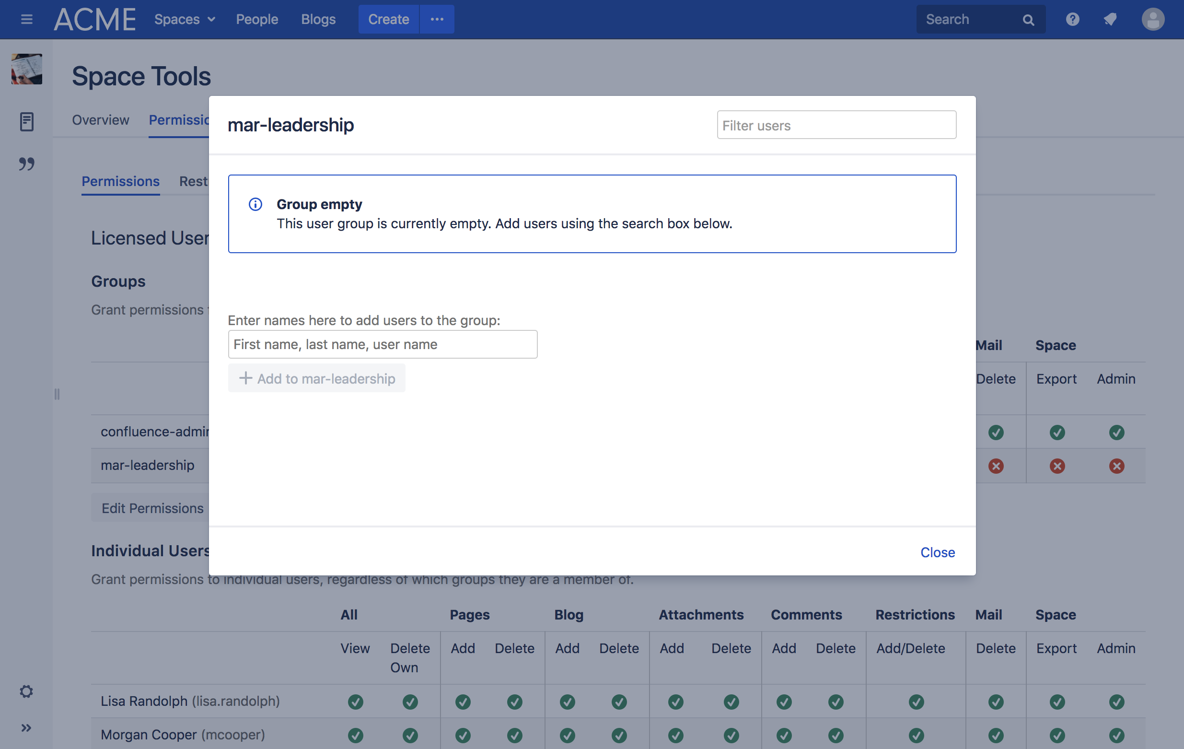This screenshot has width=1184, height=749.
Task: Click the add users name field
Action: coord(382,344)
